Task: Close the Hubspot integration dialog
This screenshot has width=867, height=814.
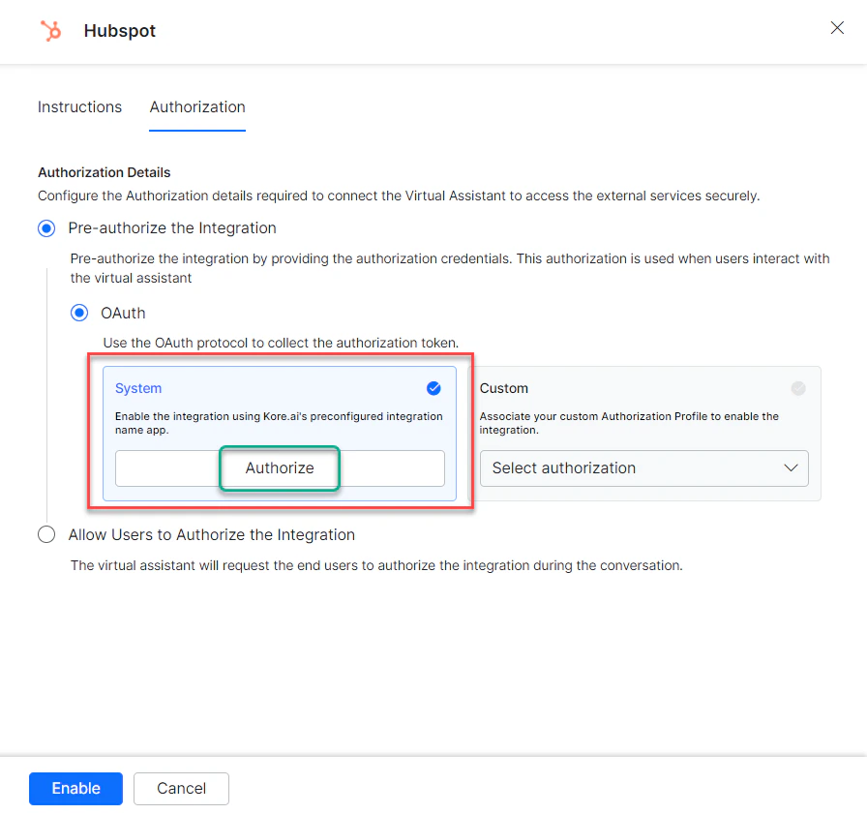Action: click(x=837, y=28)
